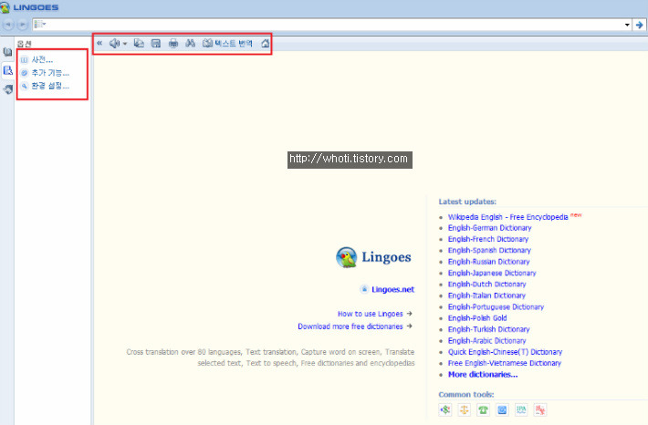Open English-Polish Gold link
The height and width of the screenshot is (425, 648).
[477, 318]
